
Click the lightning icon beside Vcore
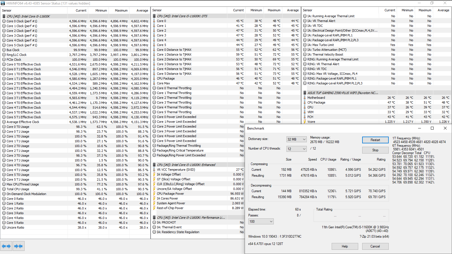point(305,122)
